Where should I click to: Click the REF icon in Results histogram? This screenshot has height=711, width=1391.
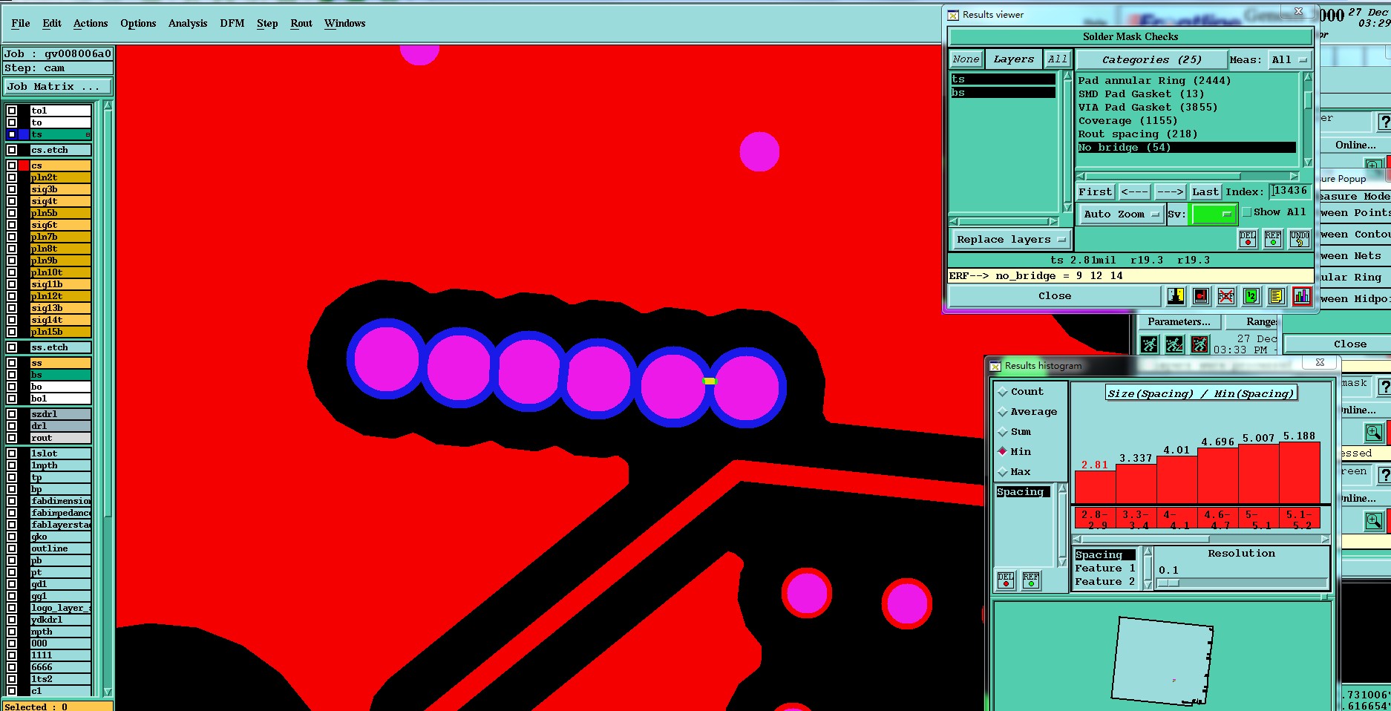pyautogui.click(x=1031, y=580)
